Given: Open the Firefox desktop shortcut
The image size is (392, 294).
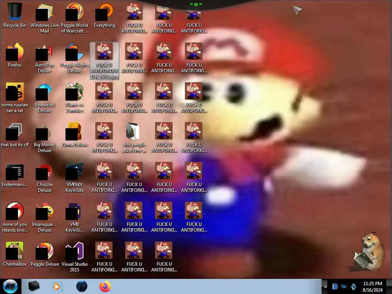Looking at the screenshot, I should (x=15, y=55).
